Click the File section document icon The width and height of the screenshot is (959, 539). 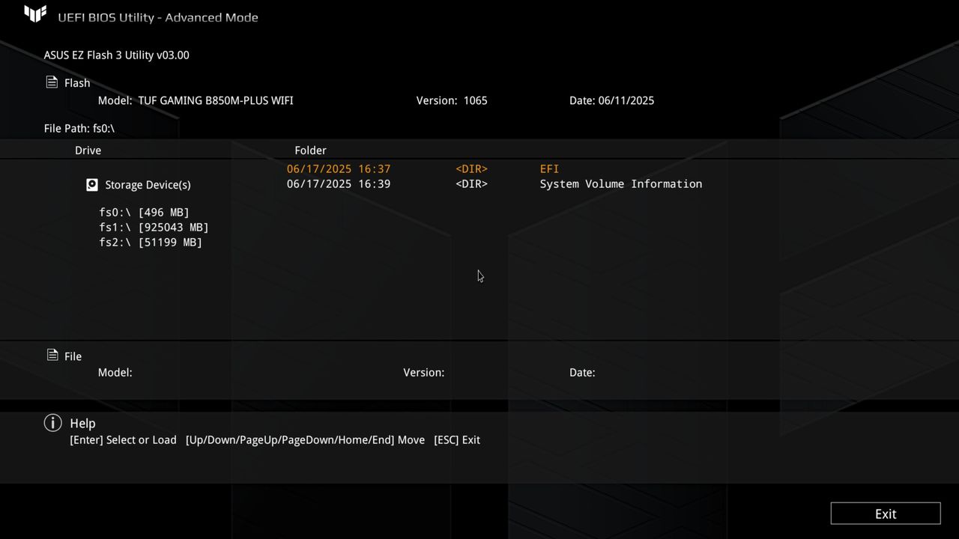click(x=51, y=355)
